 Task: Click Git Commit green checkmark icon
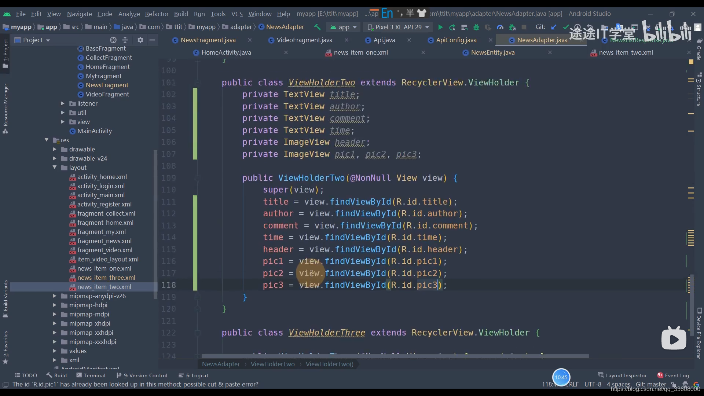566,27
